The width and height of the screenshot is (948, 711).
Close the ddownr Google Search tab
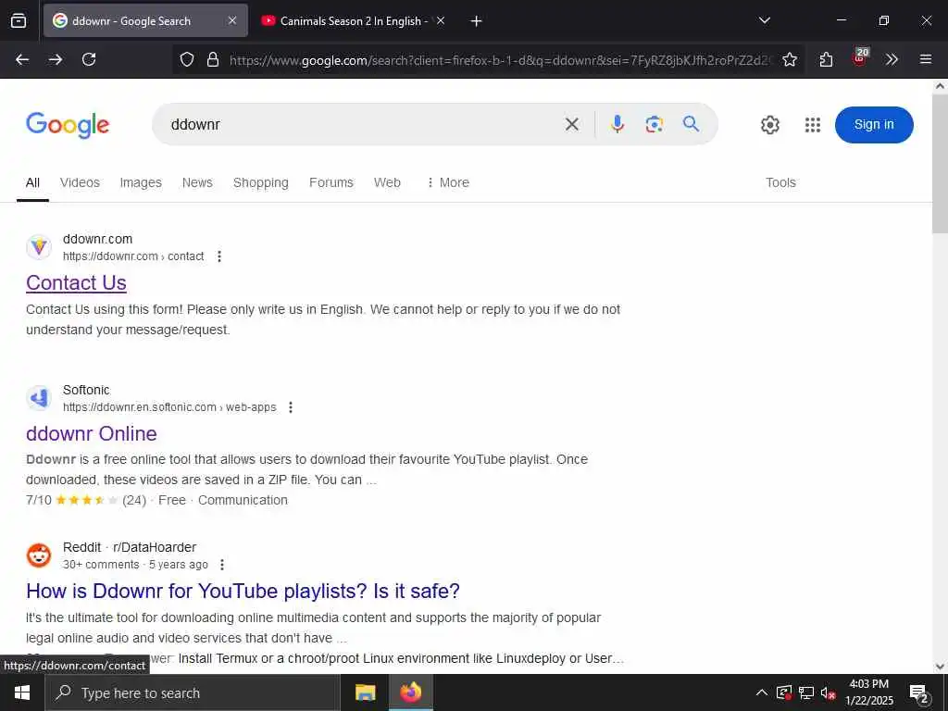click(x=232, y=20)
